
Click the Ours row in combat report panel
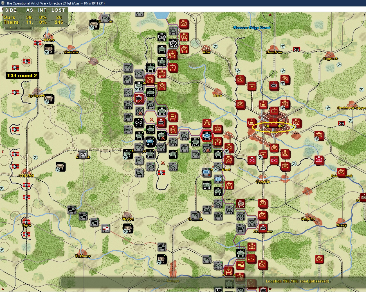pyautogui.click(x=34, y=17)
